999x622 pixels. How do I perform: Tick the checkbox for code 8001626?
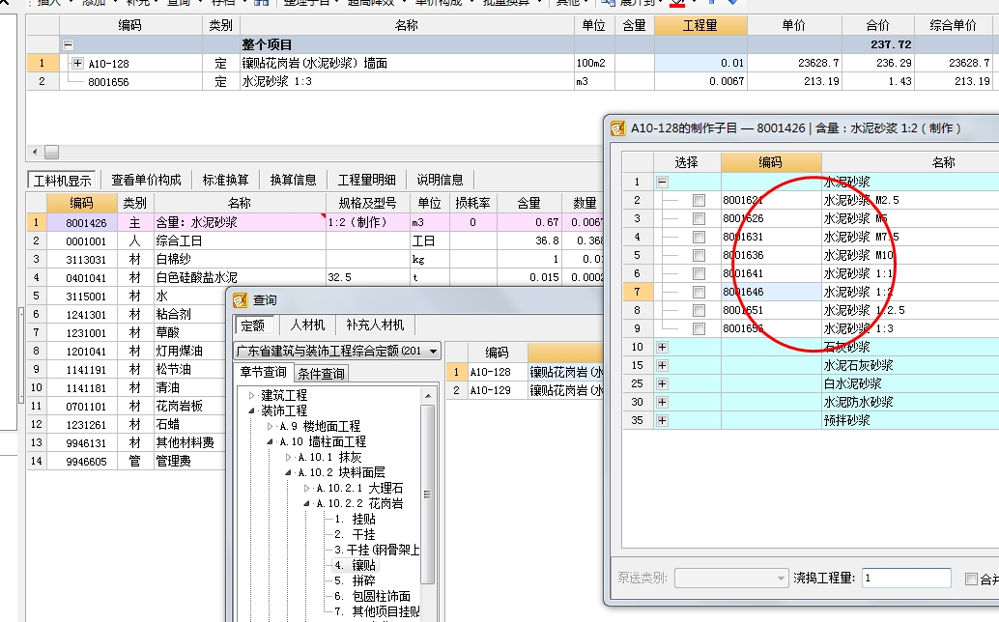[x=699, y=219]
